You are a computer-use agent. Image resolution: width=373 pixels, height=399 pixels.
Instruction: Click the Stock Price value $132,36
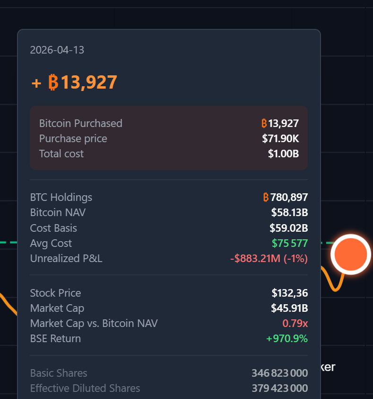289,293
